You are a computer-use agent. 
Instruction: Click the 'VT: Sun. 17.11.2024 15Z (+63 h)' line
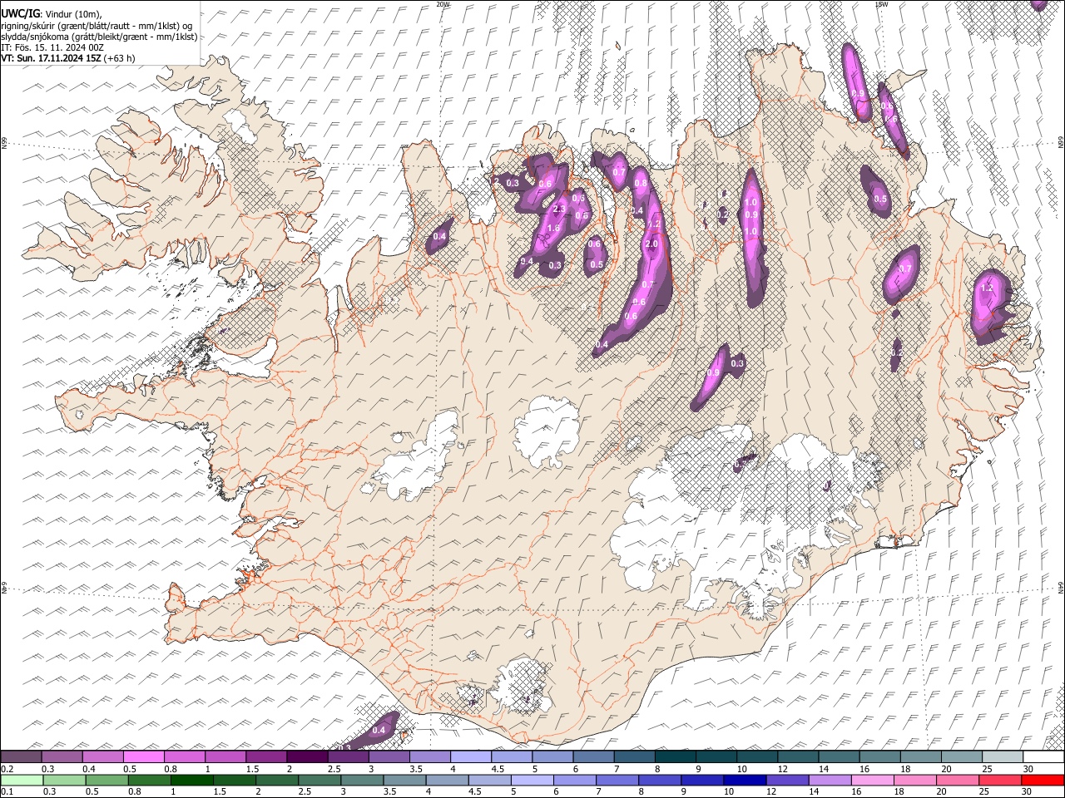click(67, 58)
